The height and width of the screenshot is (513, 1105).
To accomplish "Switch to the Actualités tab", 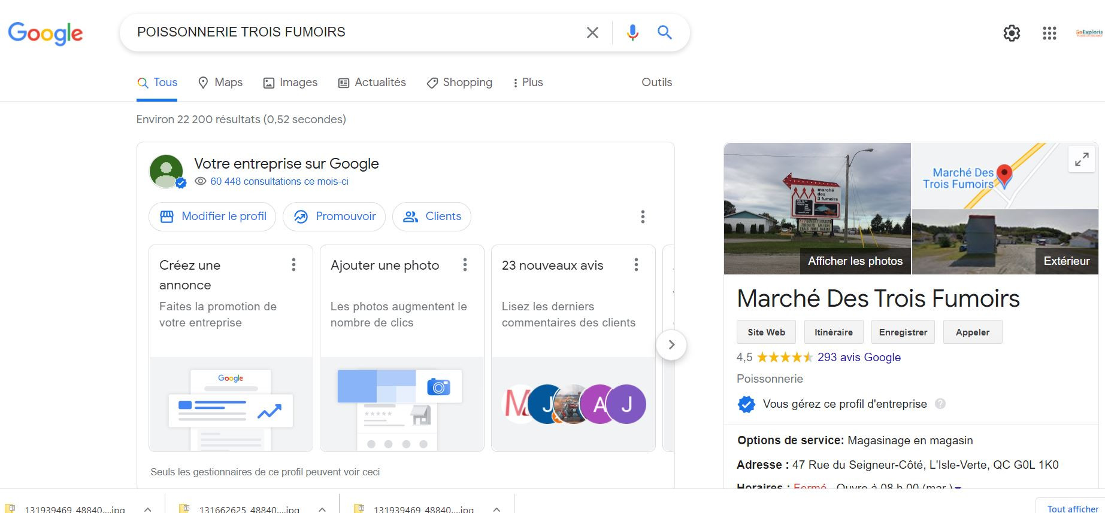I will [372, 83].
